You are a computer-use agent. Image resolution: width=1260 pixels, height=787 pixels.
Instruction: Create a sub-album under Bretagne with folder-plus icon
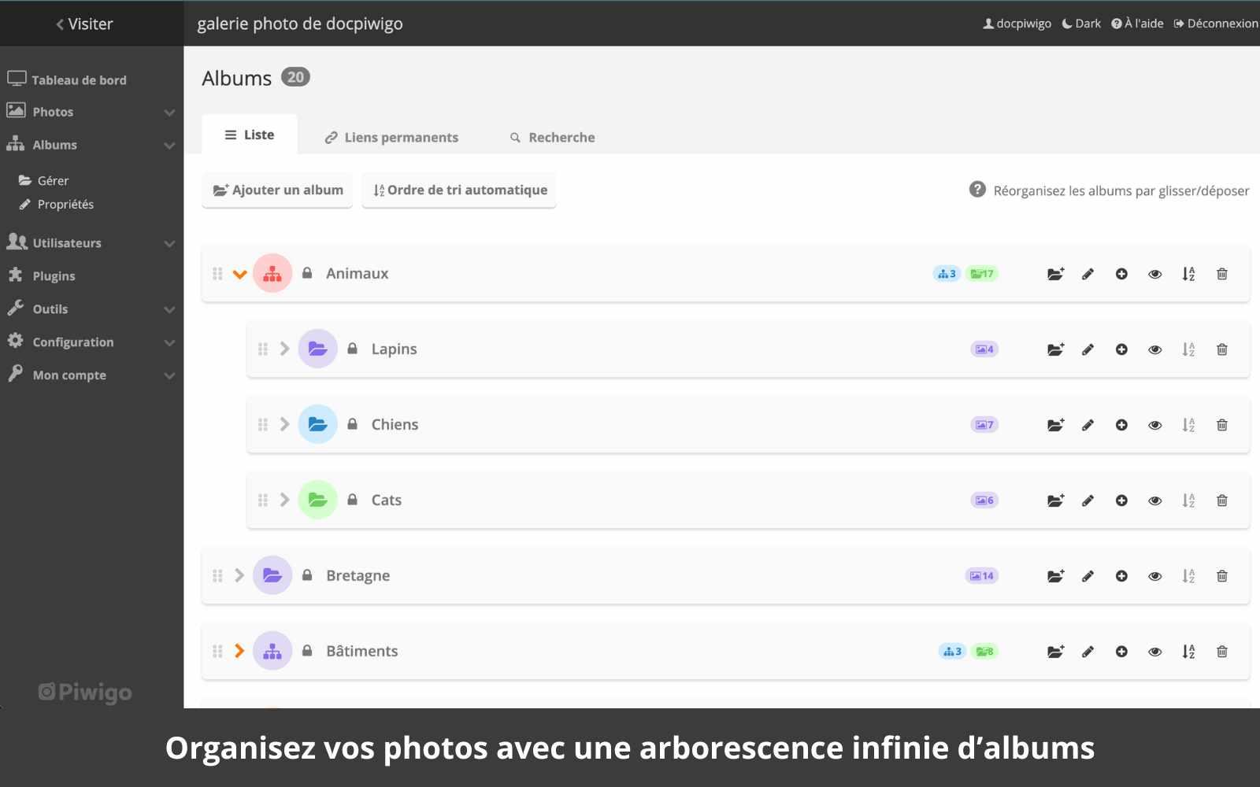tap(1055, 575)
